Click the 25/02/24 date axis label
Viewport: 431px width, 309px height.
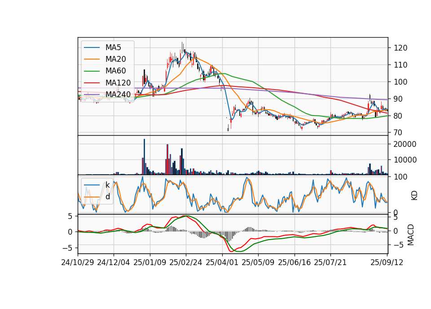[x=186, y=262]
